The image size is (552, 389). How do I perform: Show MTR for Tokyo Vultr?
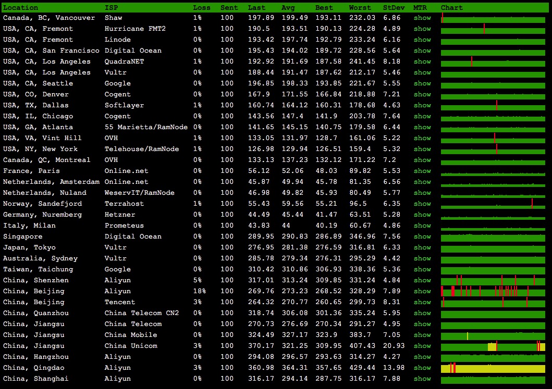pos(422,247)
